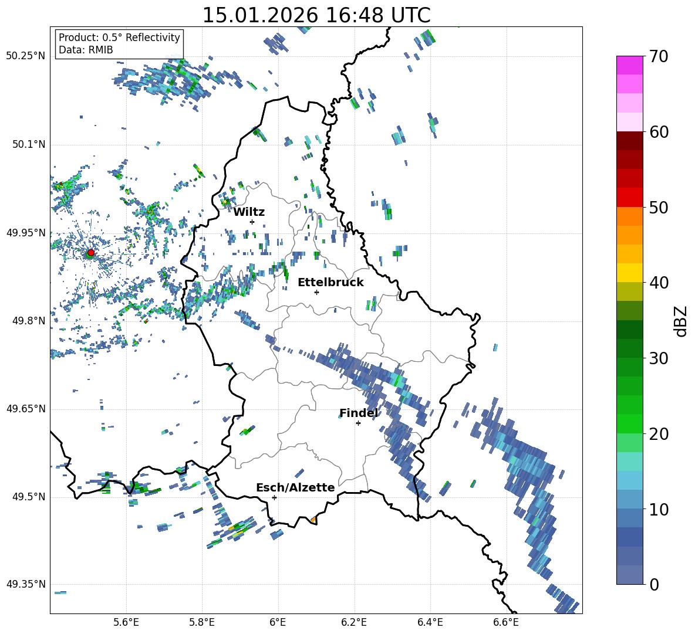The width and height of the screenshot is (695, 634).
Task: Click the 6.2°E longitude tick label
Action: (x=354, y=621)
